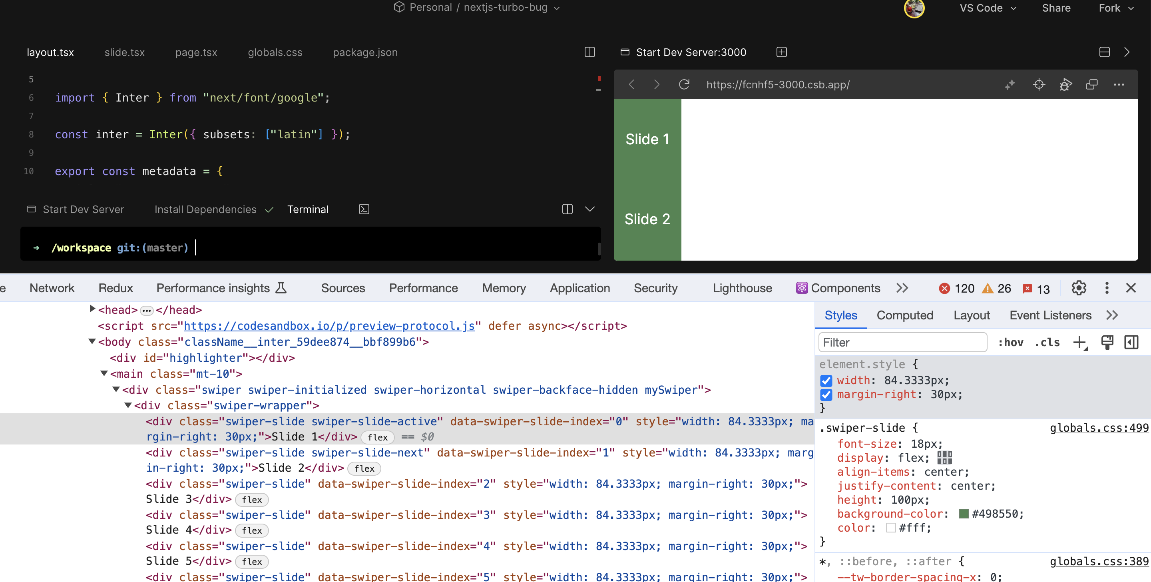
Task: Click the errors count badge showing 120
Action: (x=956, y=288)
